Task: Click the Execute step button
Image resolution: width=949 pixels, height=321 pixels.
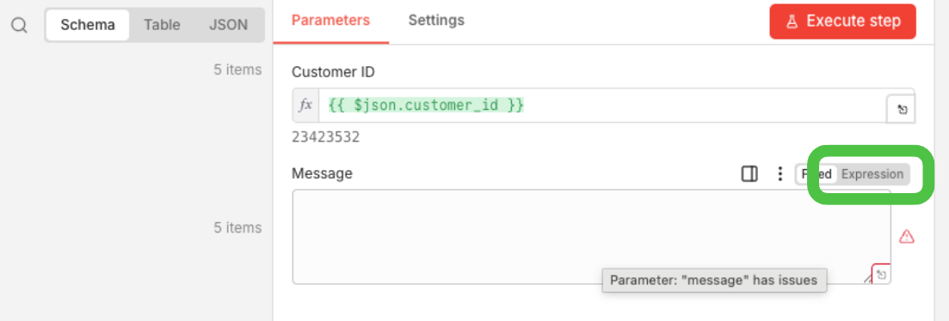Action: [x=842, y=21]
